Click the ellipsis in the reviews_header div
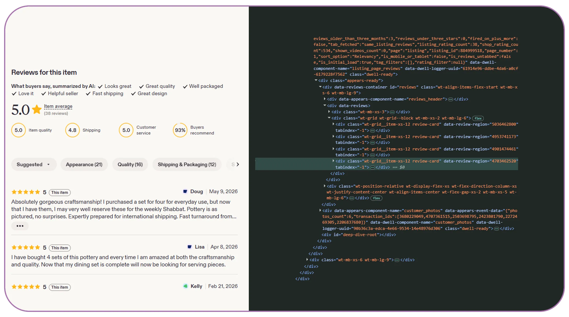The image size is (569, 317). [450, 99]
